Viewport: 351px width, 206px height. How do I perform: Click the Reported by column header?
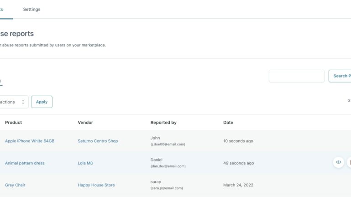[163, 123]
